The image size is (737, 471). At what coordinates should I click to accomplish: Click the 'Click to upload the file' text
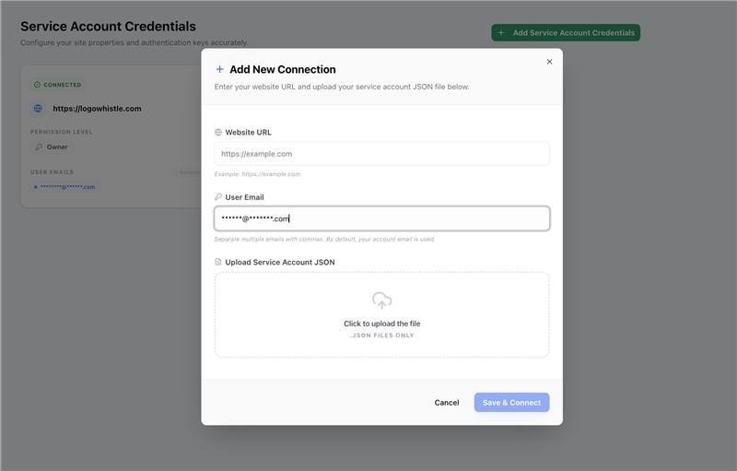click(x=381, y=324)
